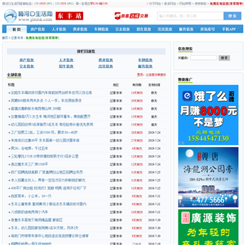Viewport: 245px width, 245px height.
Task: Open the listing '八成新的油电两用小汽车'
Action: point(29,212)
